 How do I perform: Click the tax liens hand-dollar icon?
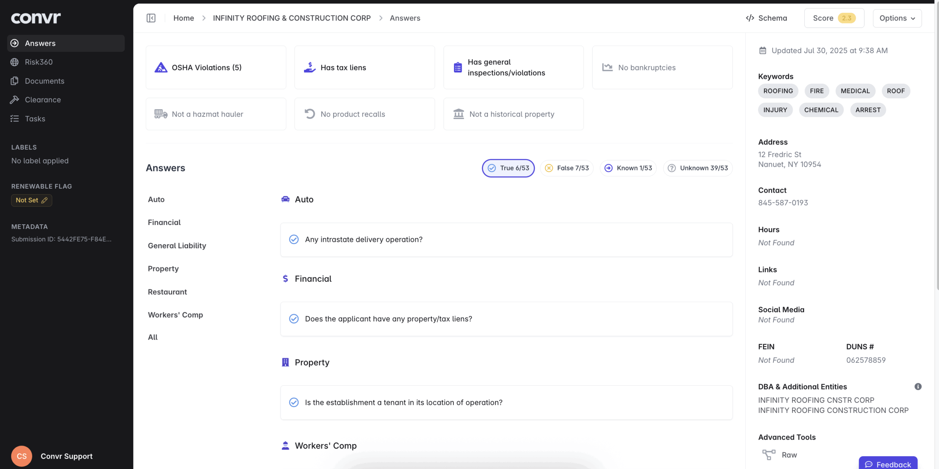[310, 67]
